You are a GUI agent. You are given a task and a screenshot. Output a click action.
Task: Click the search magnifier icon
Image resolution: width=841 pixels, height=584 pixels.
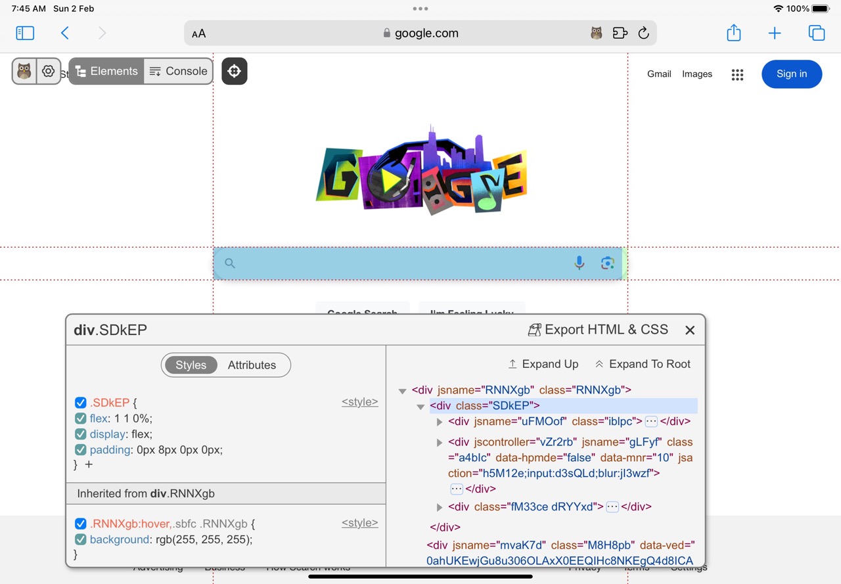pos(229,263)
